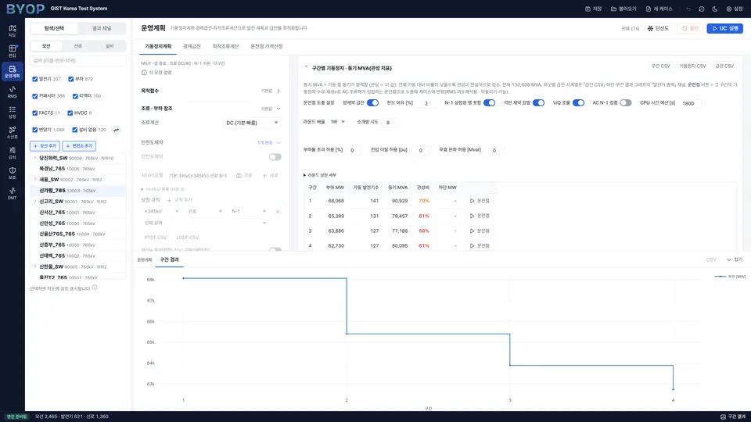Click the undo arrow icon in top bar
The image size is (751, 422).
[x=688, y=9]
